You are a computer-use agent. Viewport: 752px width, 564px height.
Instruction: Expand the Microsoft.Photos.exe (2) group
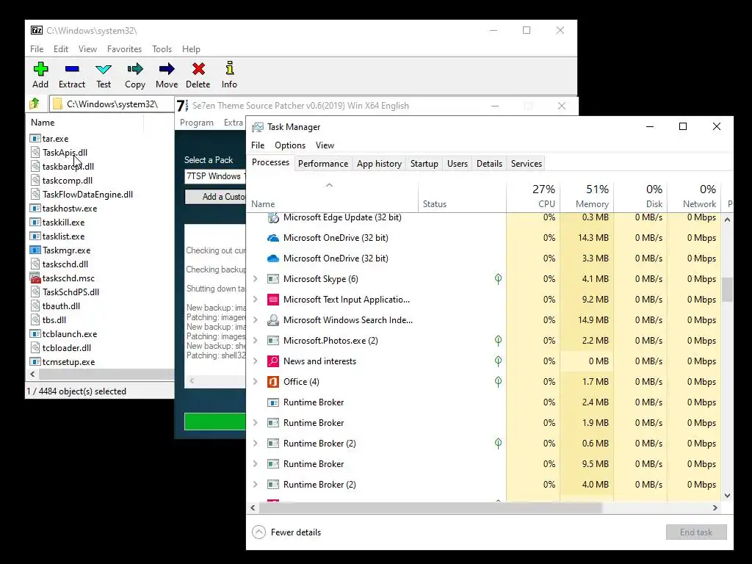(255, 341)
